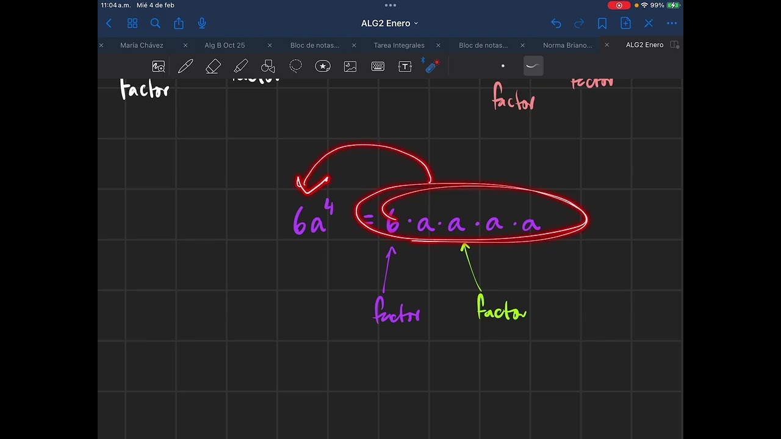Select the zoom window writing tool
This screenshot has width=781, height=439.
coord(159,66)
